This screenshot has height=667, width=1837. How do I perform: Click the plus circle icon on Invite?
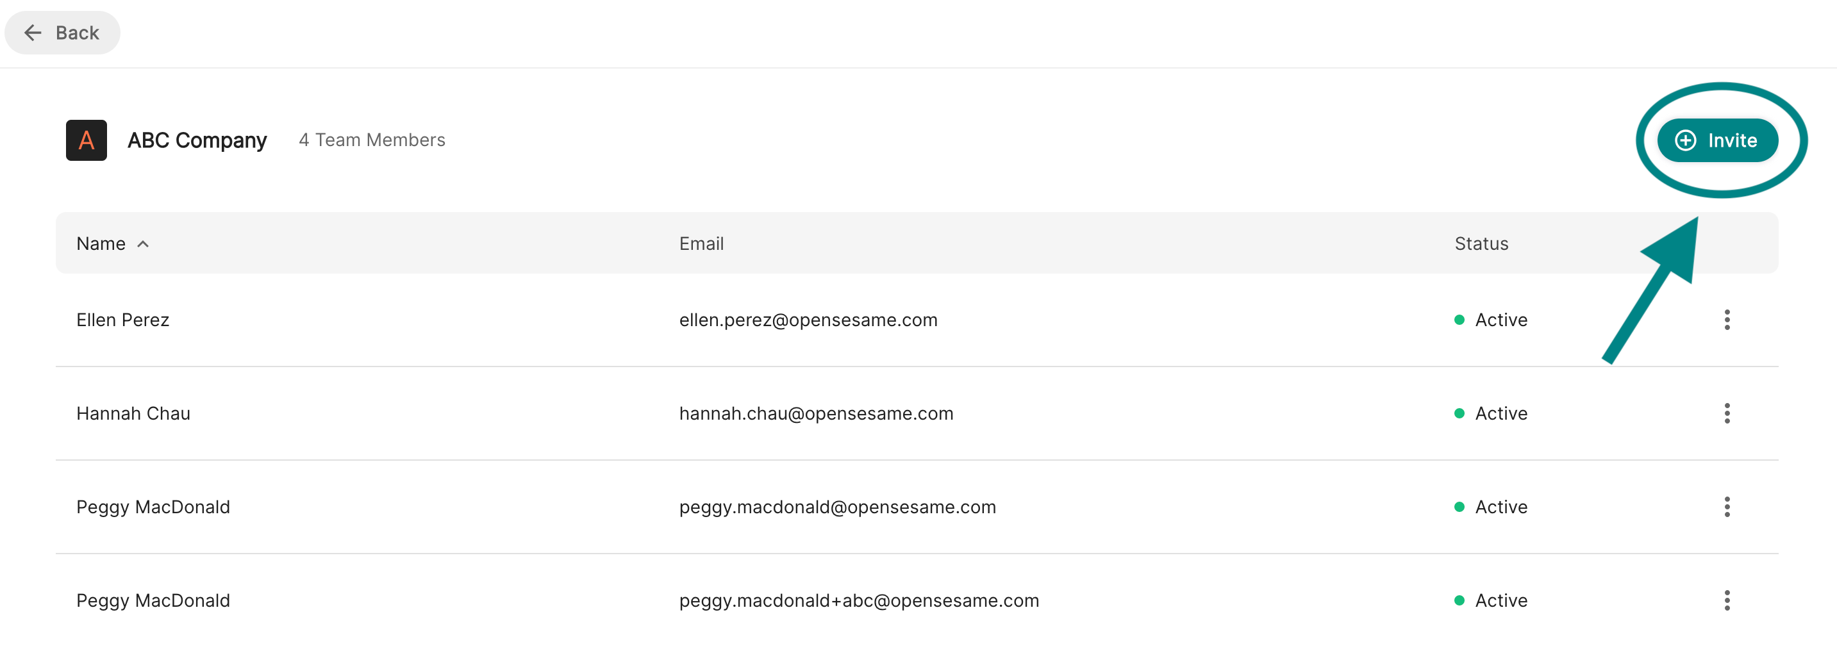1686,140
